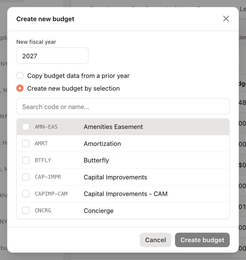Check the CAP-IMPR Capital Improvements box

tap(26, 177)
